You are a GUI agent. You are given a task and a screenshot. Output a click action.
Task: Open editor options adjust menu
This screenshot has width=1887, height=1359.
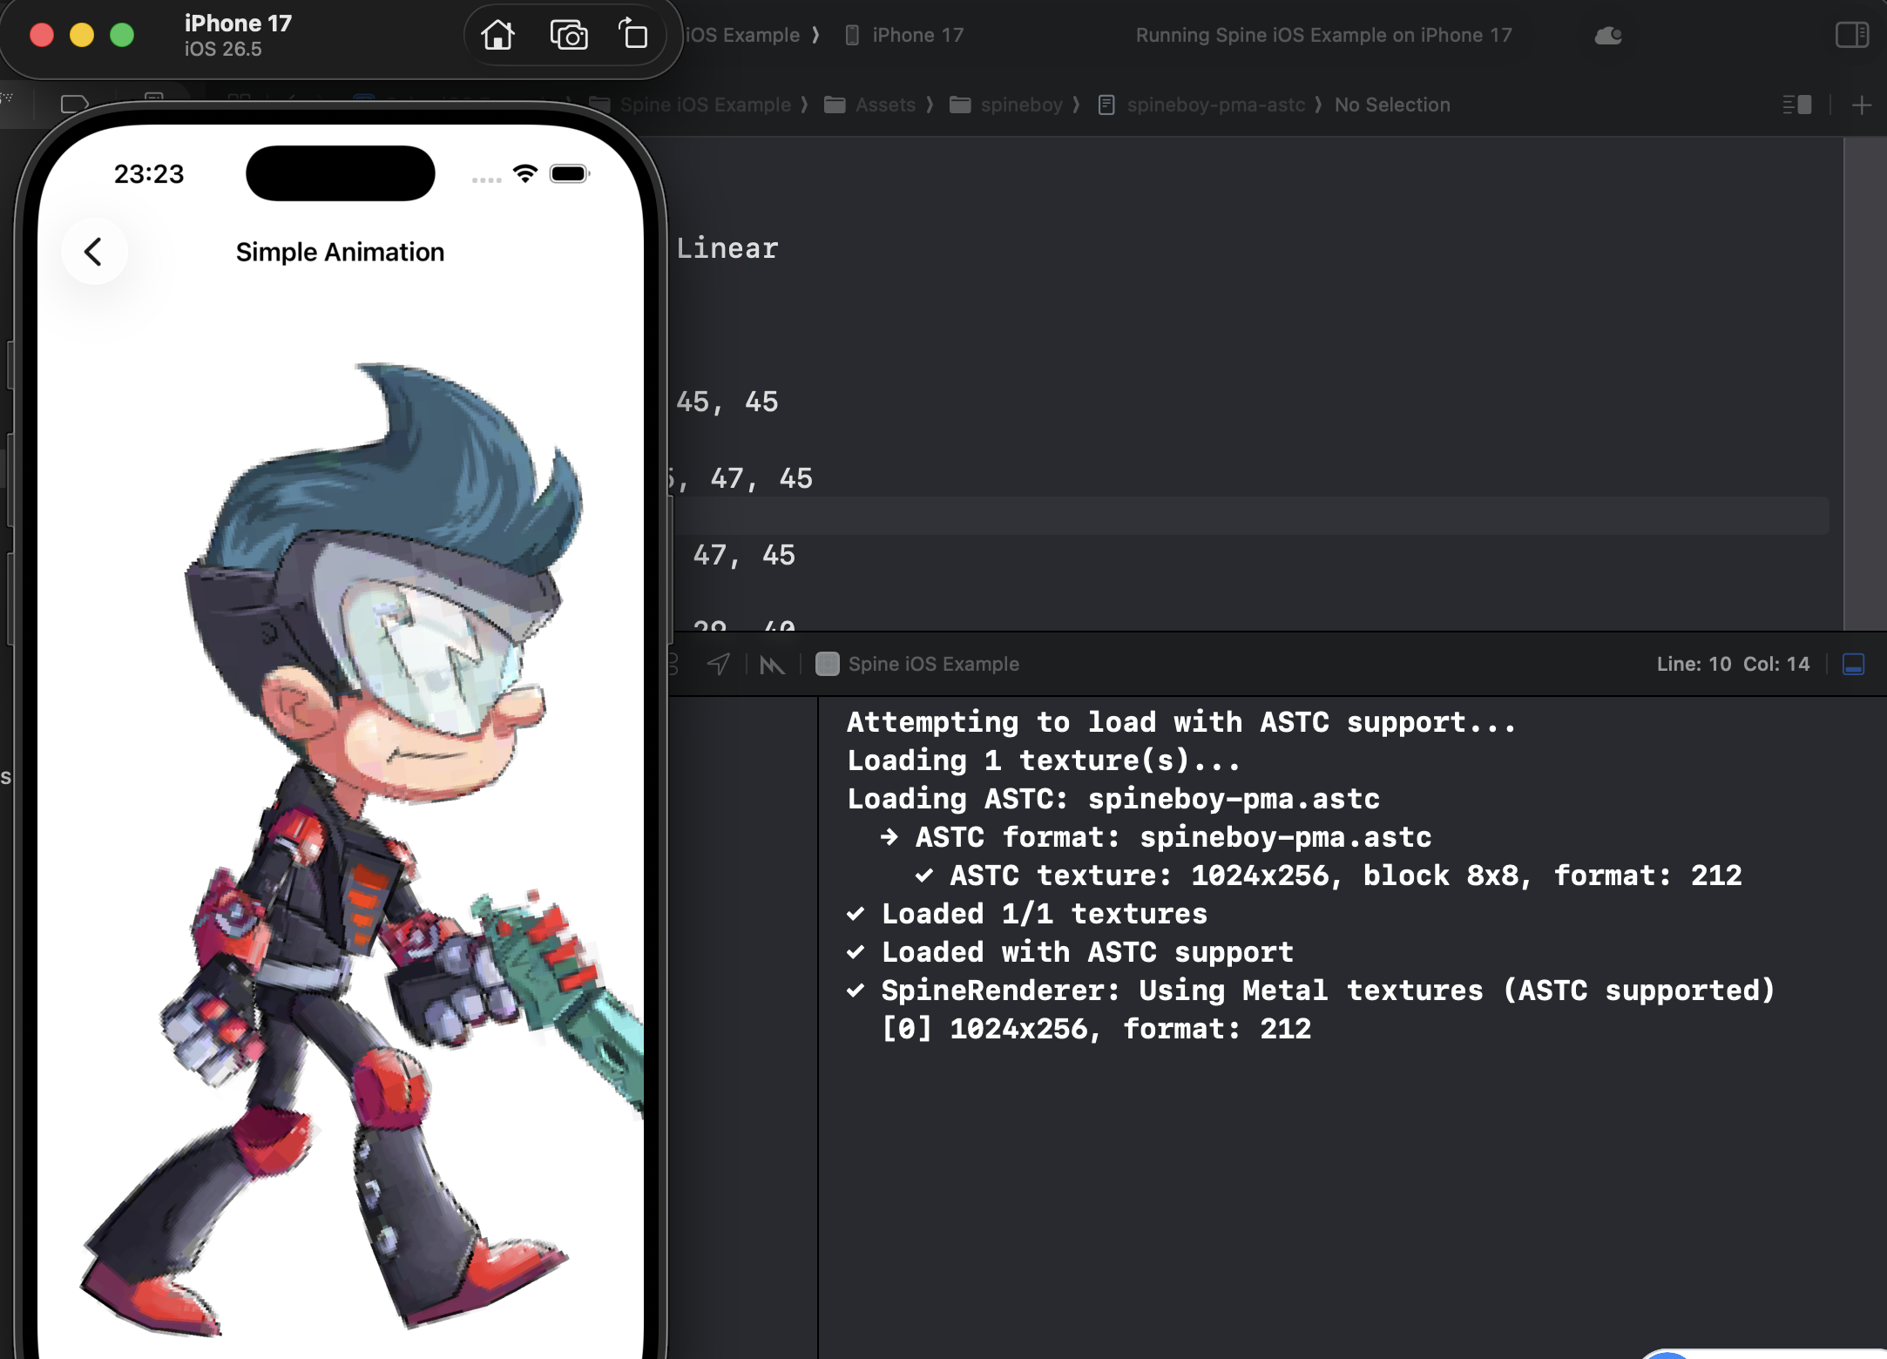pyautogui.click(x=1797, y=105)
